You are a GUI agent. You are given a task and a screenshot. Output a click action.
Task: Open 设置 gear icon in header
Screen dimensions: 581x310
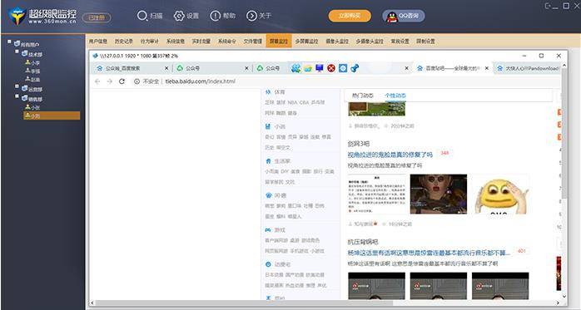pos(179,16)
